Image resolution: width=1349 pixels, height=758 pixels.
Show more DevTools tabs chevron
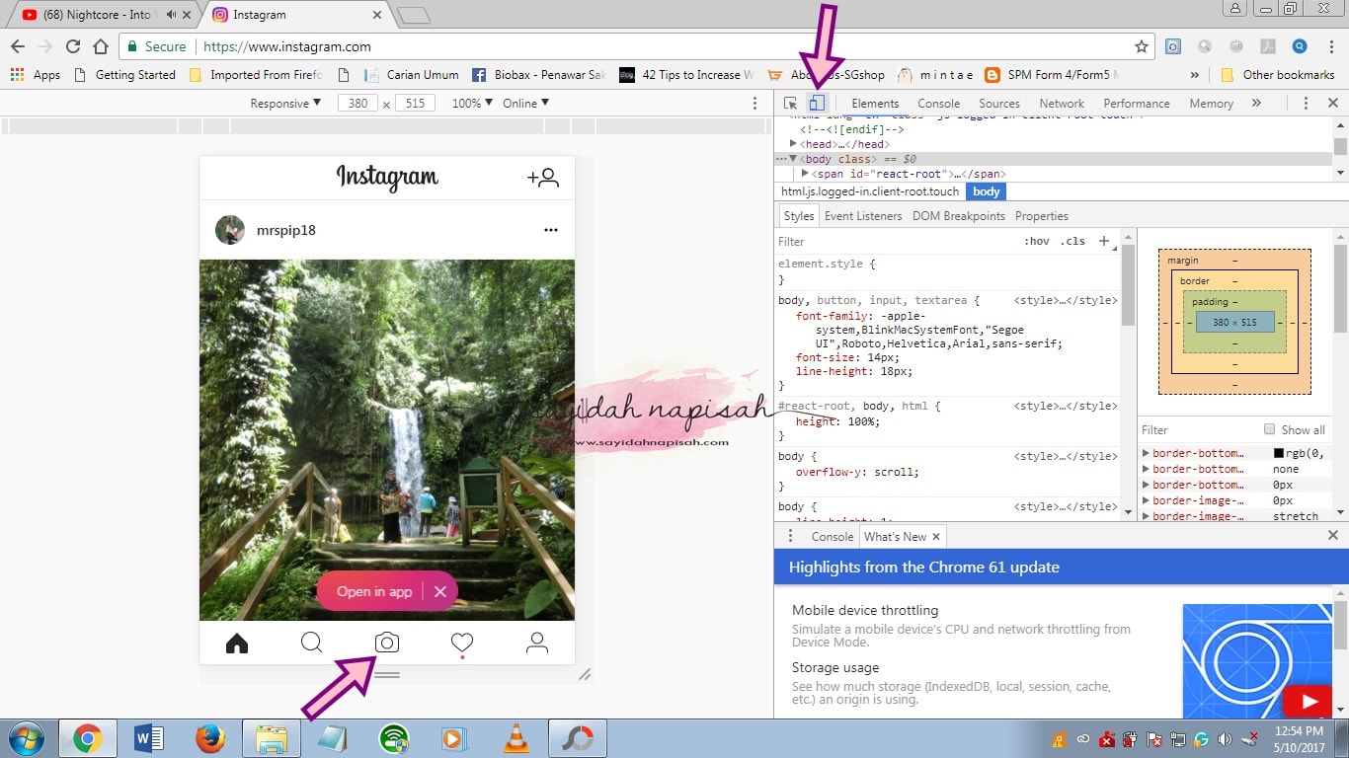pos(1256,103)
